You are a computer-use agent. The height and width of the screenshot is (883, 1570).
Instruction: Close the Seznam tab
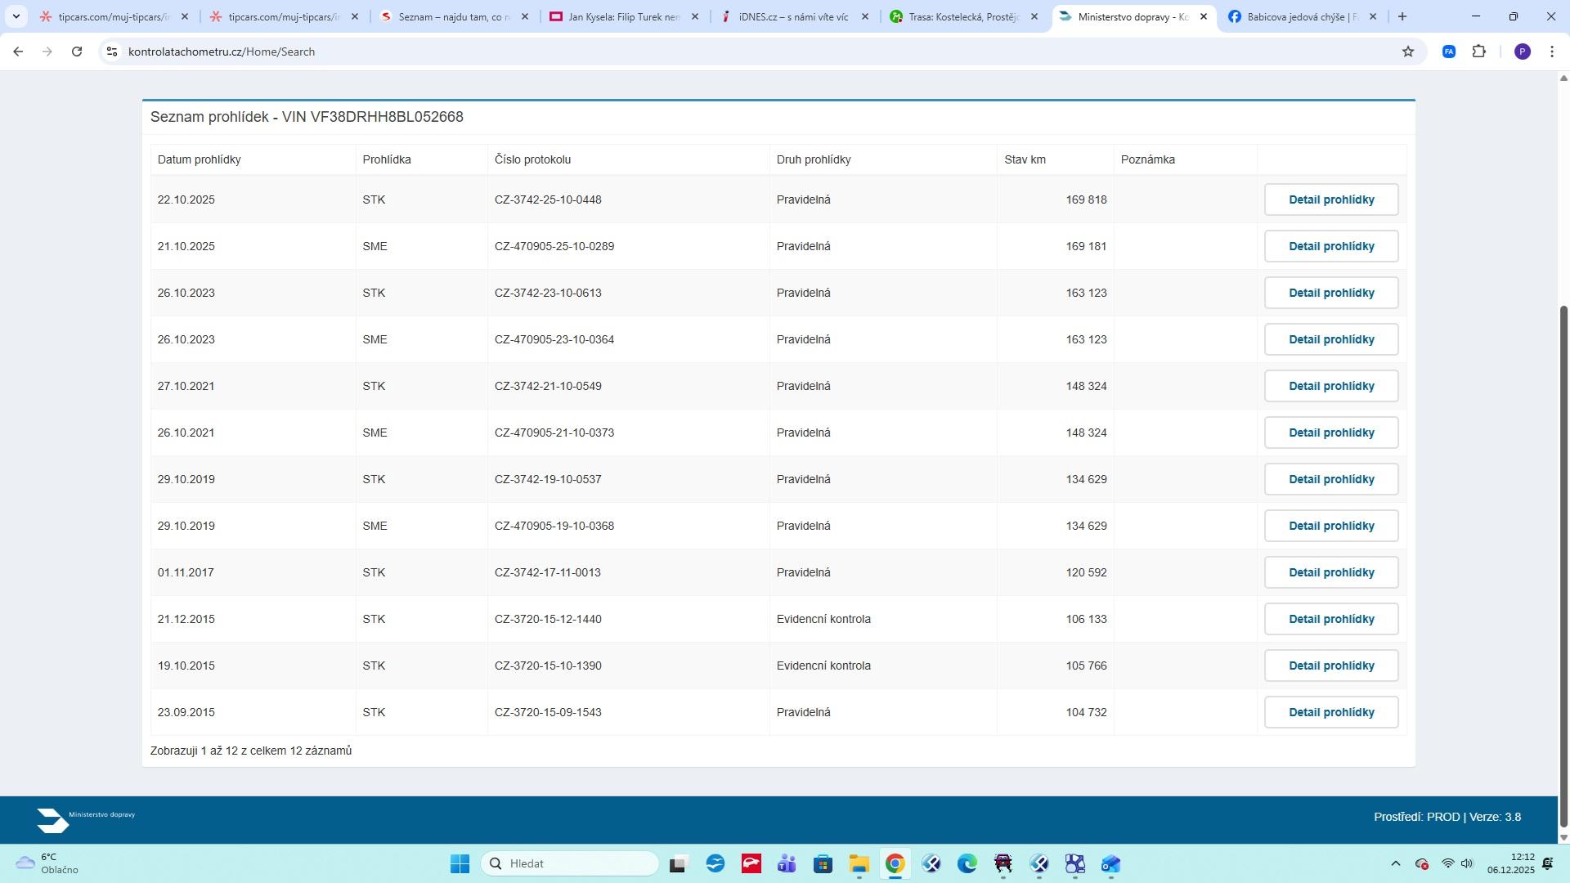[x=525, y=16]
